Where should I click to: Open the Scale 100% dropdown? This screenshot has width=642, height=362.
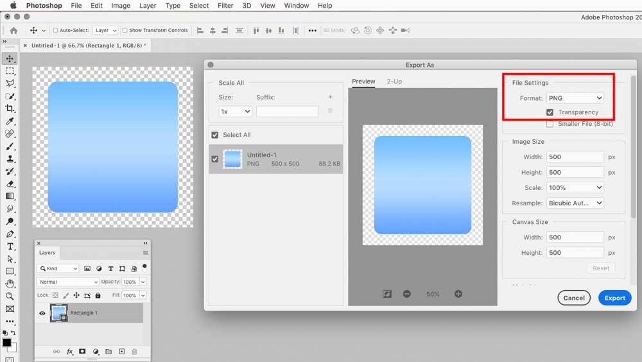point(575,187)
